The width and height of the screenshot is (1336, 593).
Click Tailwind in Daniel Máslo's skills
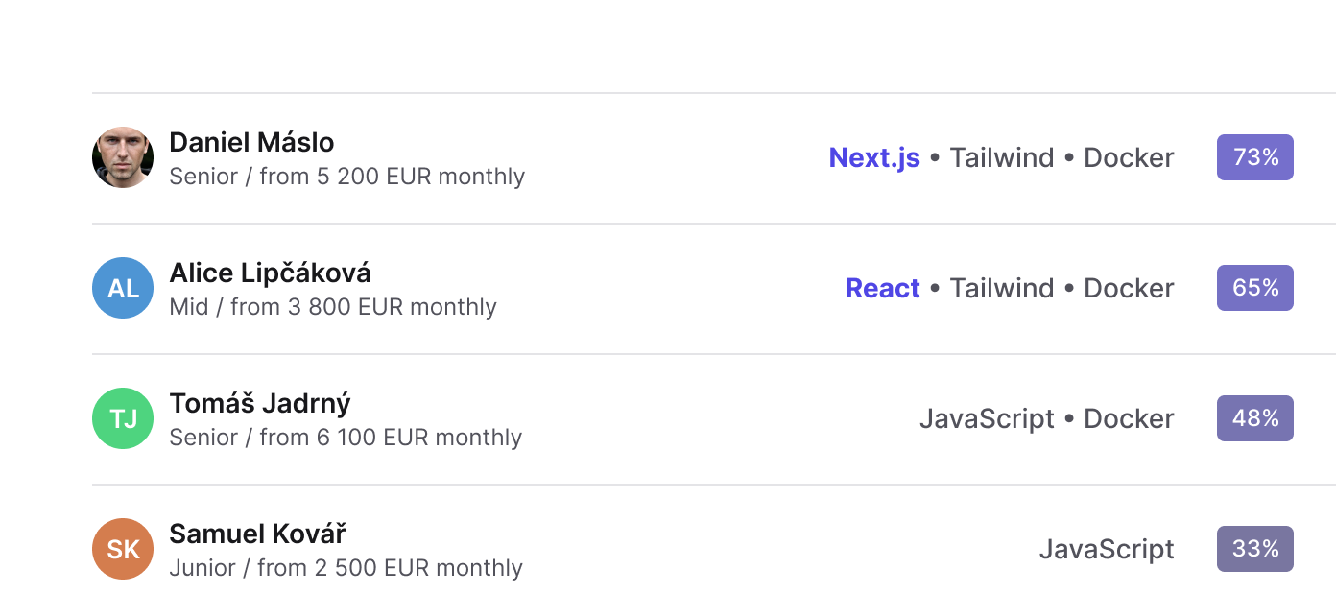tap(1002, 157)
